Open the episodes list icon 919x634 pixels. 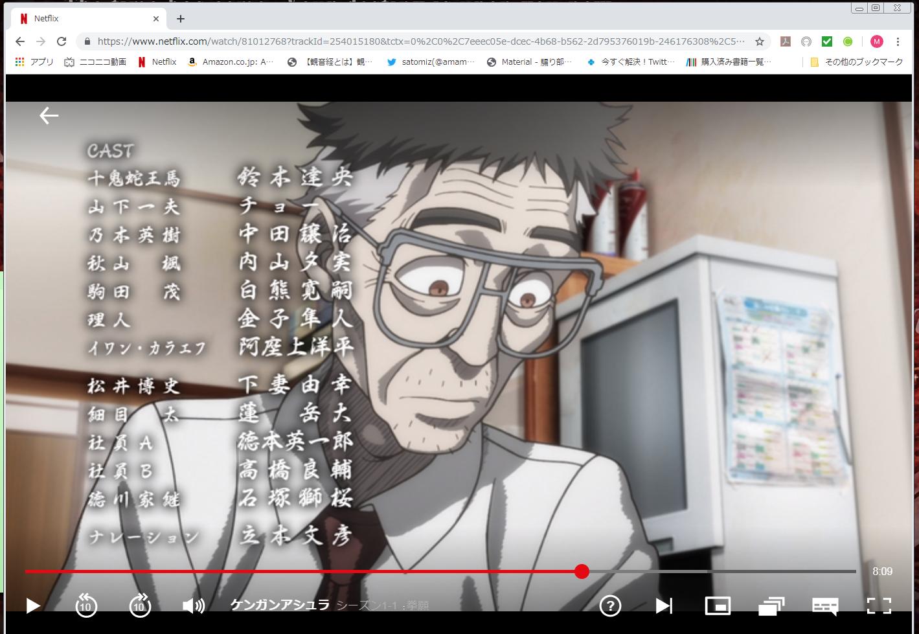coord(771,606)
